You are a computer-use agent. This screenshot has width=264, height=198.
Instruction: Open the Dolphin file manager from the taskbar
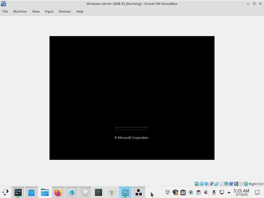(x=45, y=192)
